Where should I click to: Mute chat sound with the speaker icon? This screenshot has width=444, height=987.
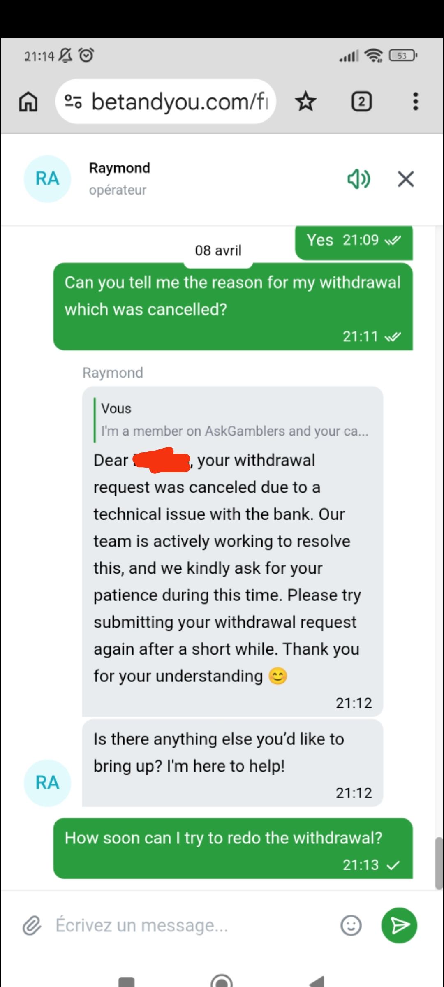pos(359,179)
